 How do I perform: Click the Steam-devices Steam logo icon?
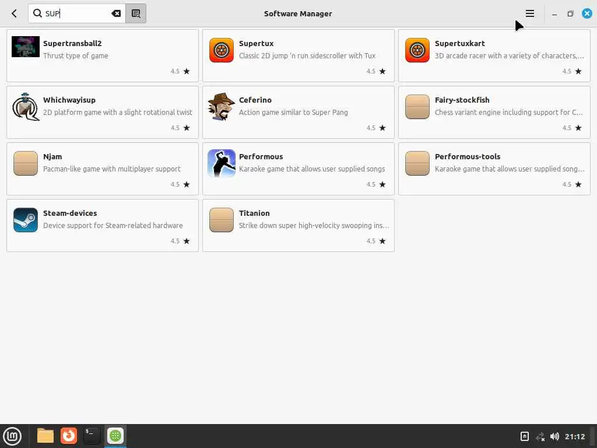26,220
